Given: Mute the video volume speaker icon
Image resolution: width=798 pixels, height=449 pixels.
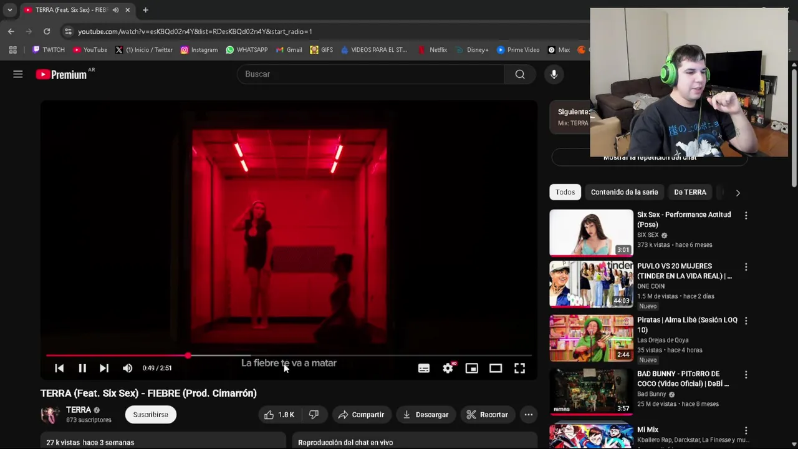Looking at the screenshot, I should (127, 368).
